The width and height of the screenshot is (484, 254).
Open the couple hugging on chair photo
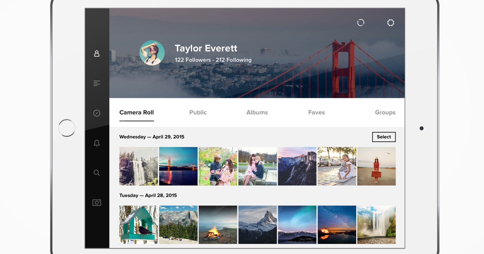[x=257, y=166]
